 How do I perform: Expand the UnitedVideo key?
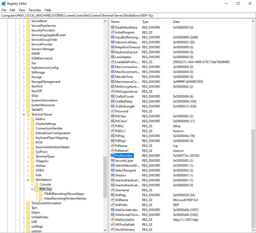[24, 217]
